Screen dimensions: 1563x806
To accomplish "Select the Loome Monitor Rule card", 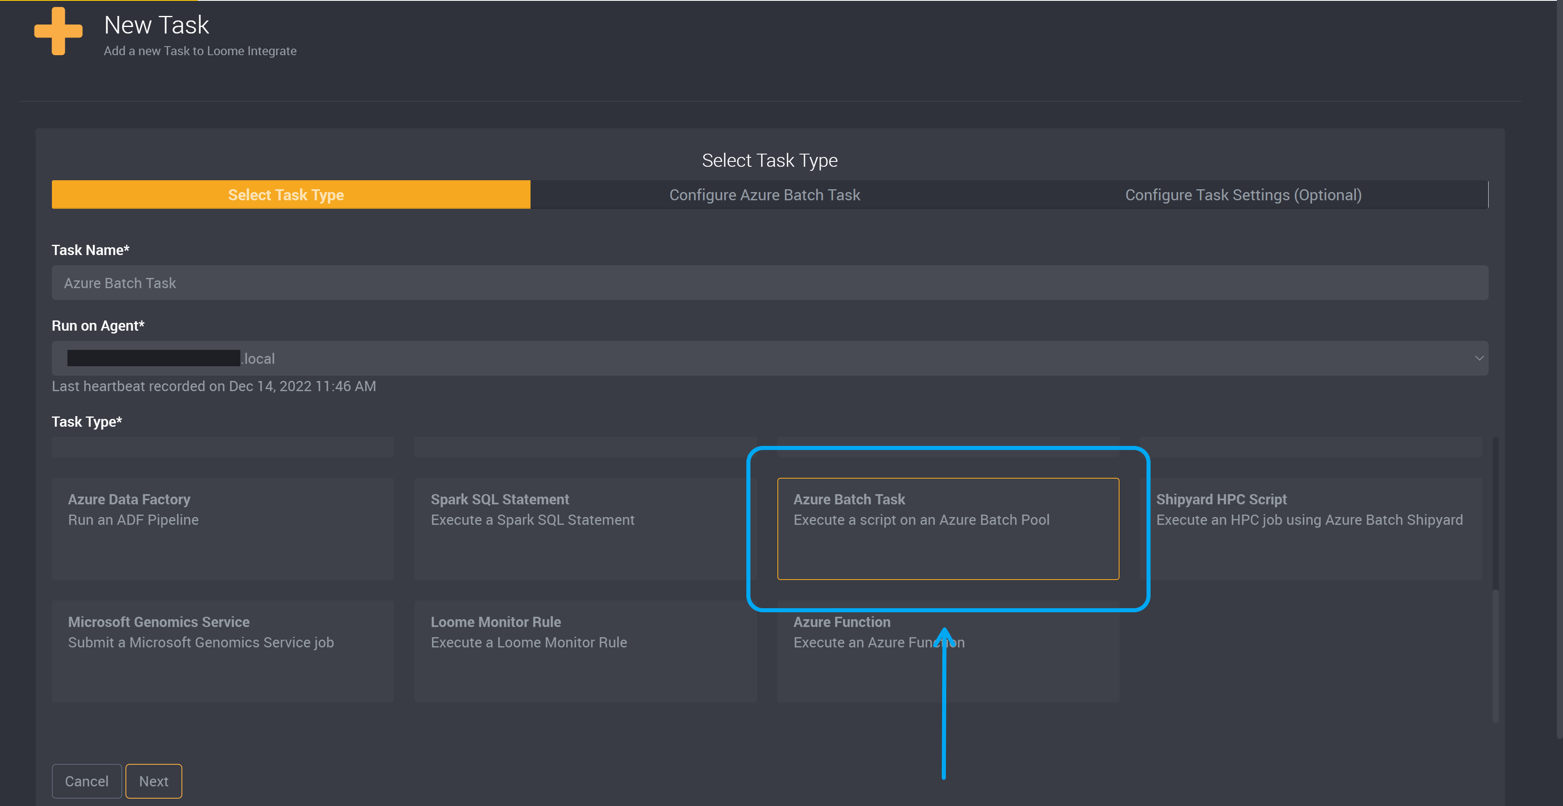I will 586,651.
